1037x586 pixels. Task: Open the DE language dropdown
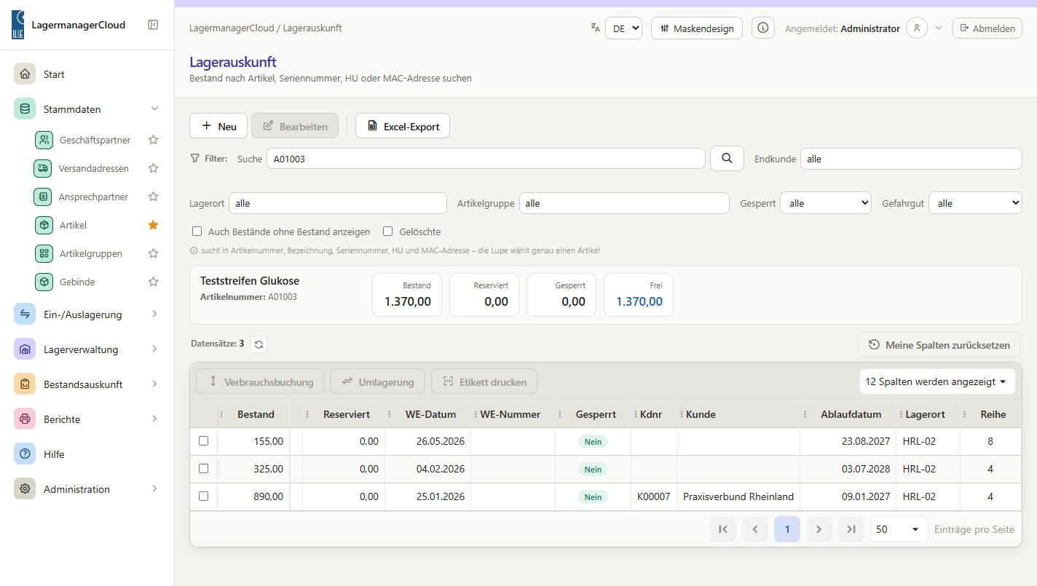point(623,28)
